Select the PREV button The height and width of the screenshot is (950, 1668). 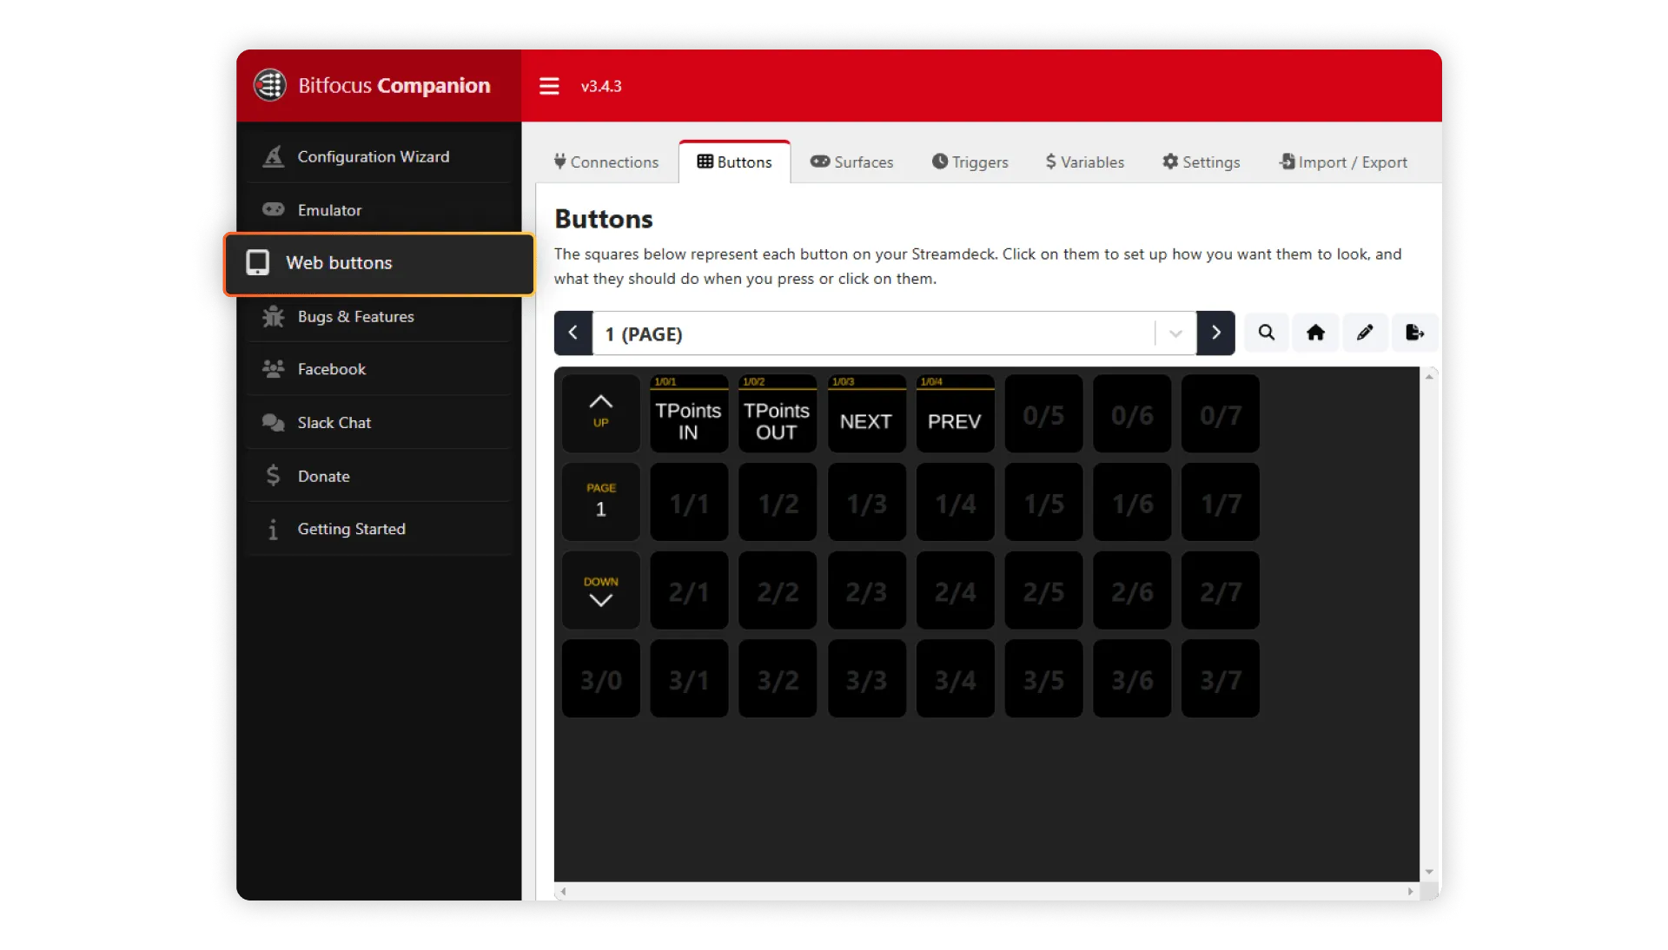pos(955,413)
